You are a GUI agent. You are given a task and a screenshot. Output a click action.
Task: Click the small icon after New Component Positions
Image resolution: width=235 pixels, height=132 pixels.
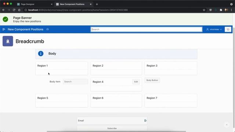(47, 29)
